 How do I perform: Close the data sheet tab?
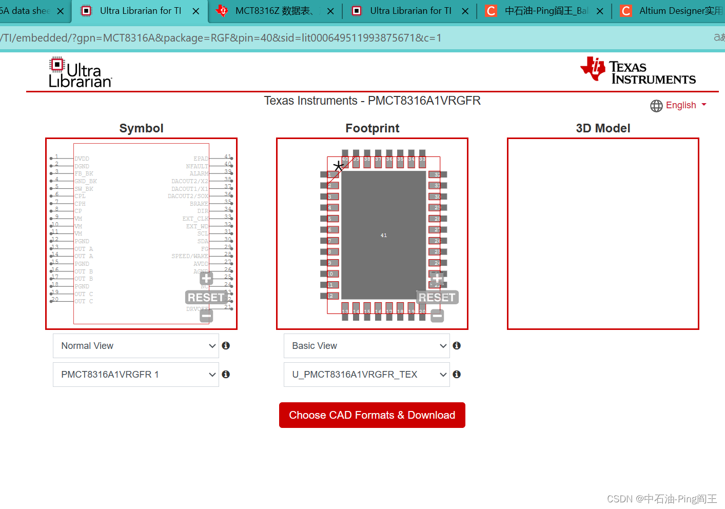click(61, 11)
